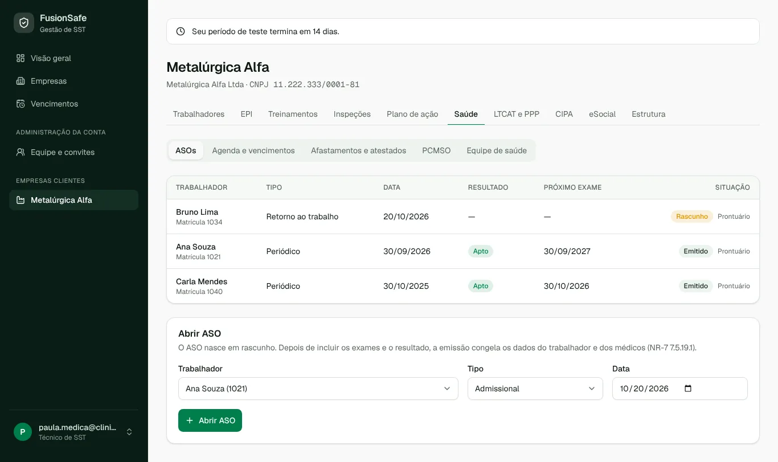The image size is (778, 462).
Task: Open Empresas in the sidebar
Action: coord(73,81)
